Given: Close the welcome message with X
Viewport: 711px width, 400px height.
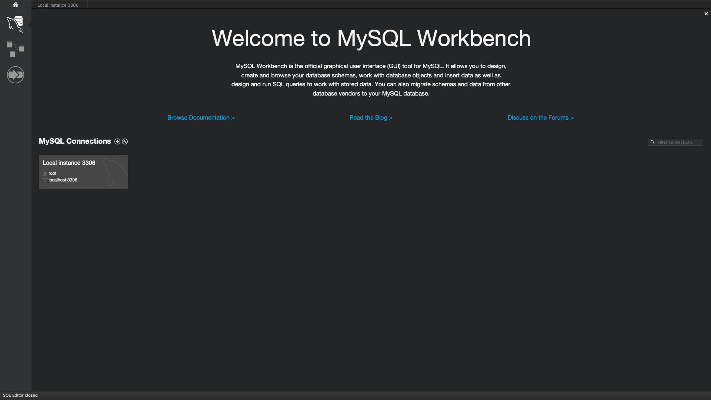Looking at the screenshot, I should (x=706, y=14).
